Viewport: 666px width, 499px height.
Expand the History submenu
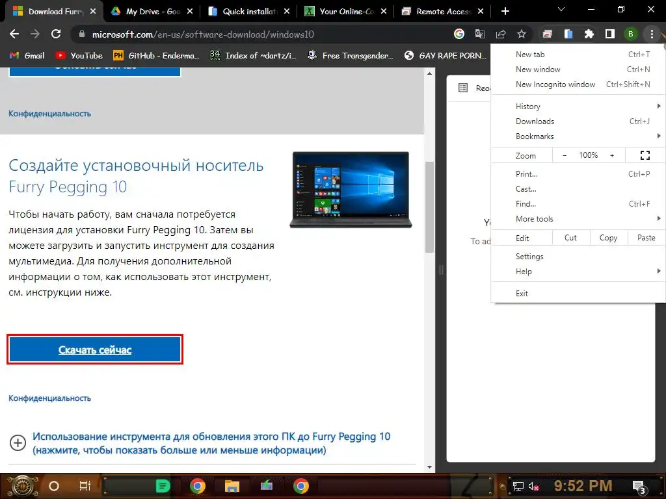(578, 107)
